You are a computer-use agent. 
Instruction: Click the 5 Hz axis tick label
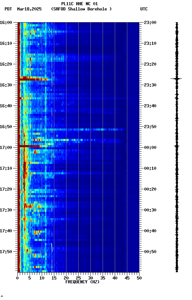tap(30, 278)
